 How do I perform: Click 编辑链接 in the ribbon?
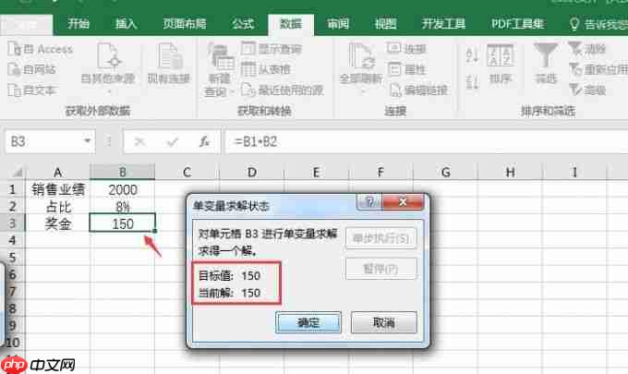[x=419, y=90]
